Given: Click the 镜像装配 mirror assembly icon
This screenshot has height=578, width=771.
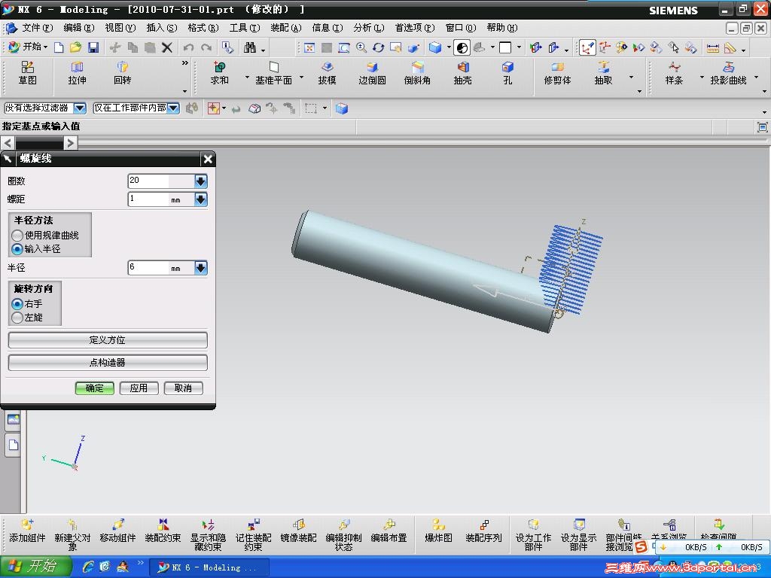Looking at the screenshot, I should (x=298, y=532).
